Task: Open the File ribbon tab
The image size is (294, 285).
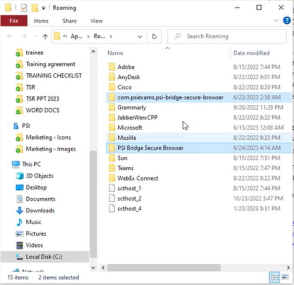Action: click(x=14, y=21)
